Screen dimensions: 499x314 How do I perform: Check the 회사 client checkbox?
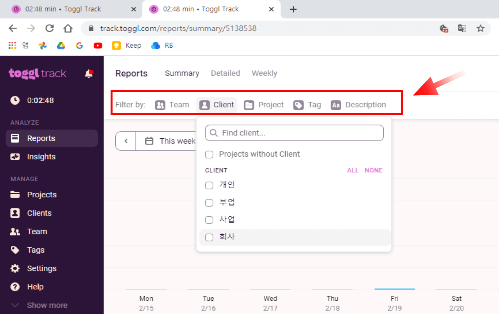click(209, 237)
